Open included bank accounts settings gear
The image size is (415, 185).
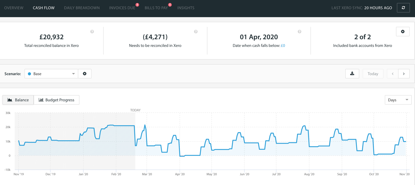tap(403, 32)
